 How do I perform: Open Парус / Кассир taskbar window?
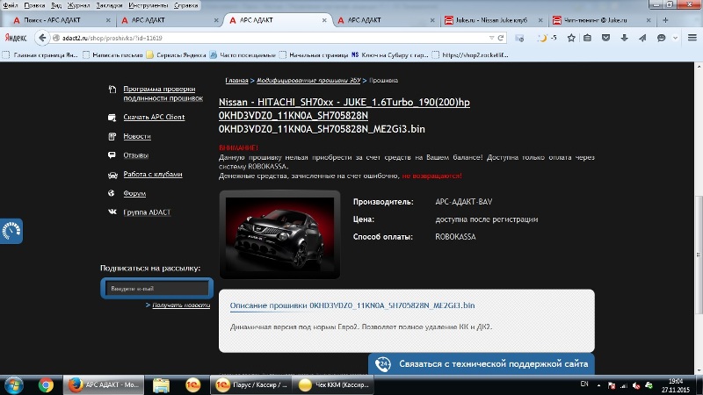[251, 384]
